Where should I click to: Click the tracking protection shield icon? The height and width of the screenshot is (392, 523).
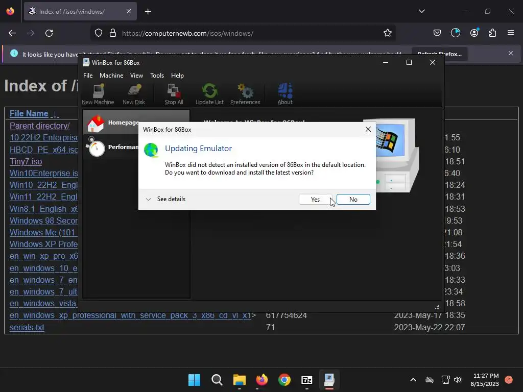99,33
